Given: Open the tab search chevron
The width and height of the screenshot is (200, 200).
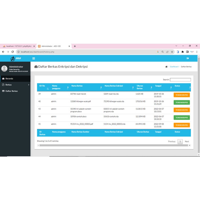Looking at the screenshot, I should pyautogui.click(x=176, y=46).
